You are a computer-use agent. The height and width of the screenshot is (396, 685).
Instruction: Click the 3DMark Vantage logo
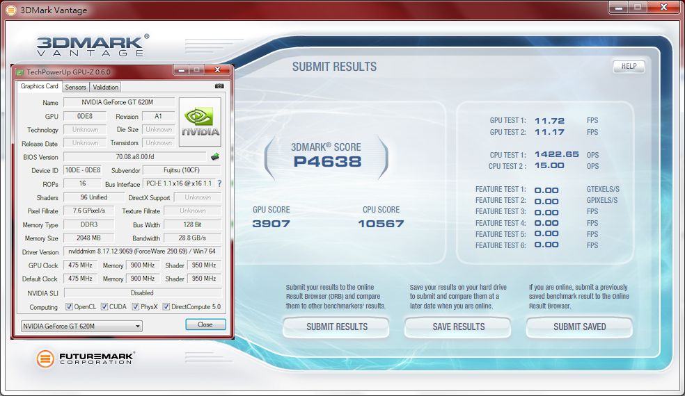[93, 46]
